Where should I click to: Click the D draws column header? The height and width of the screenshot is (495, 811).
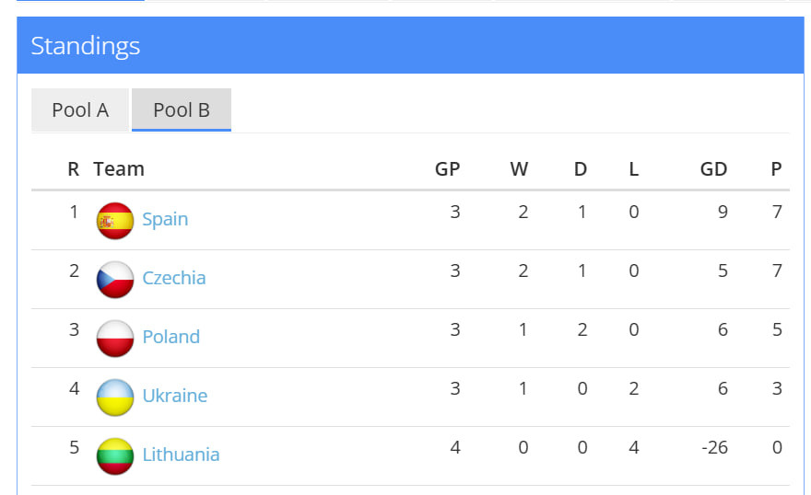pos(581,169)
